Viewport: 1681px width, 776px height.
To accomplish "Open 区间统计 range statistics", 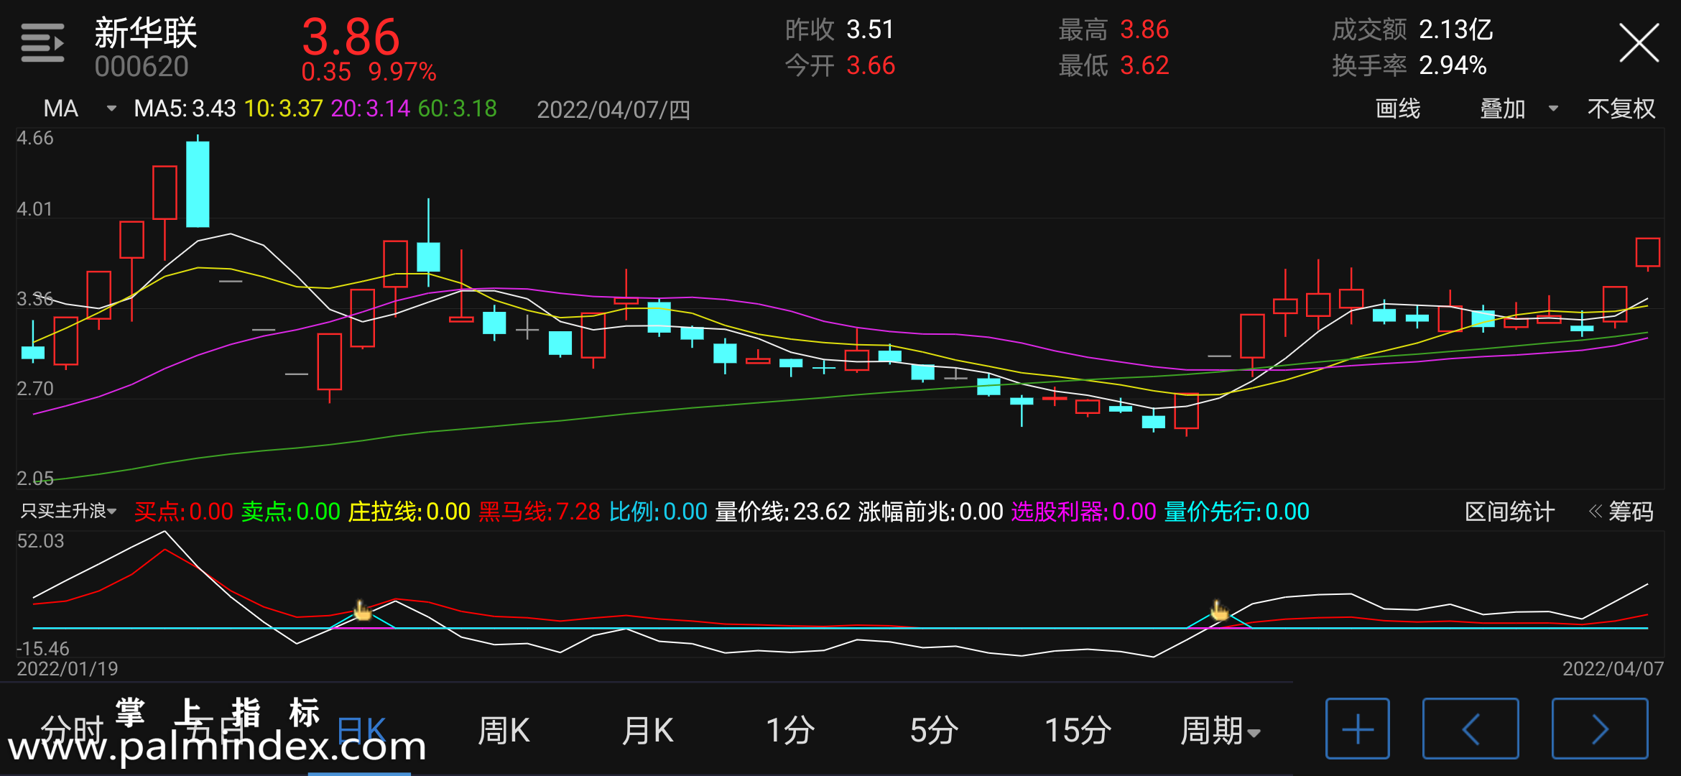I will click(x=1509, y=512).
